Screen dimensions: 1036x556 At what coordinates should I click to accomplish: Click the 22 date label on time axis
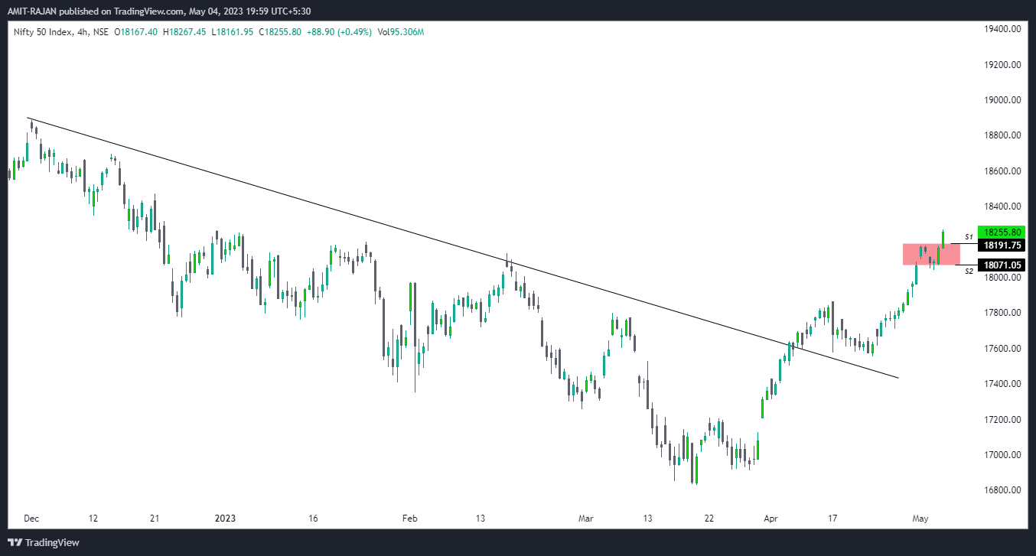click(709, 519)
